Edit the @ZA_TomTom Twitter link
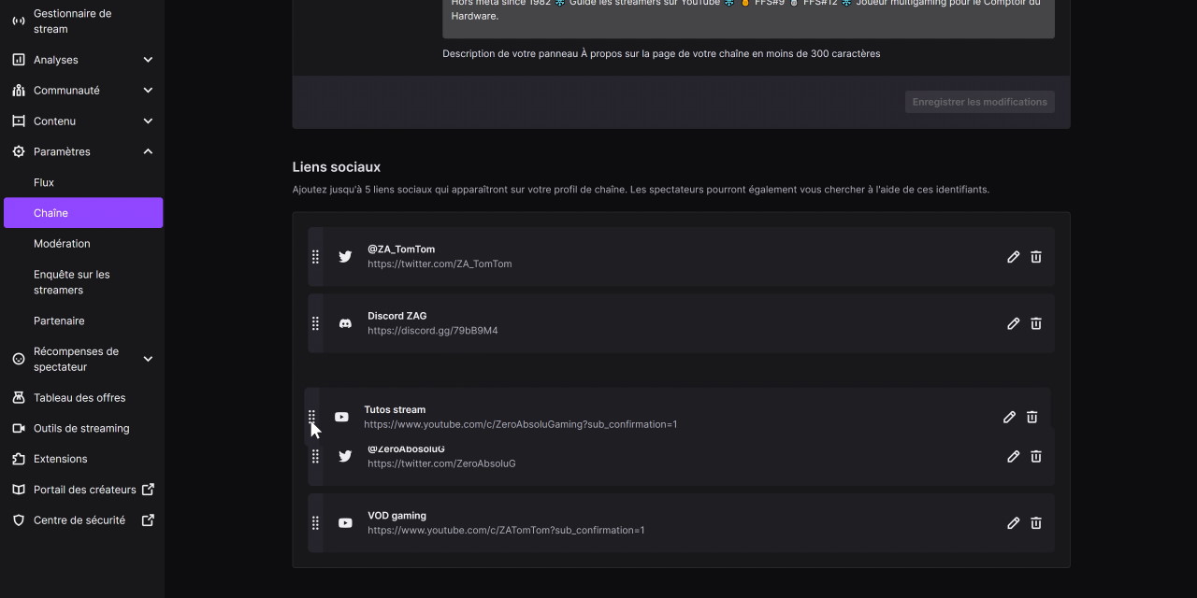Image resolution: width=1197 pixels, height=598 pixels. (1013, 257)
